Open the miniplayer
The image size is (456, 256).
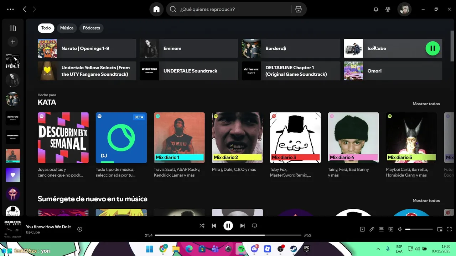(x=440, y=229)
